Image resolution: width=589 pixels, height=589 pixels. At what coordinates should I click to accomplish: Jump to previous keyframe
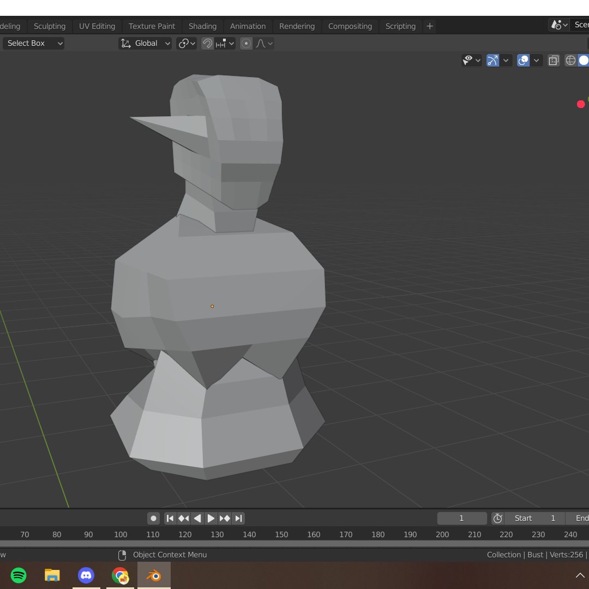click(x=183, y=519)
